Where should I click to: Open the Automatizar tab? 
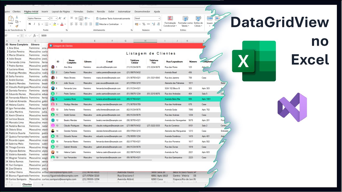124,11
